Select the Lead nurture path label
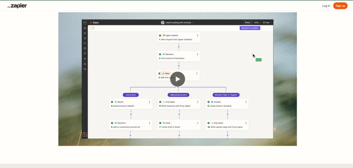This screenshot has height=168, width=353. click(131, 95)
